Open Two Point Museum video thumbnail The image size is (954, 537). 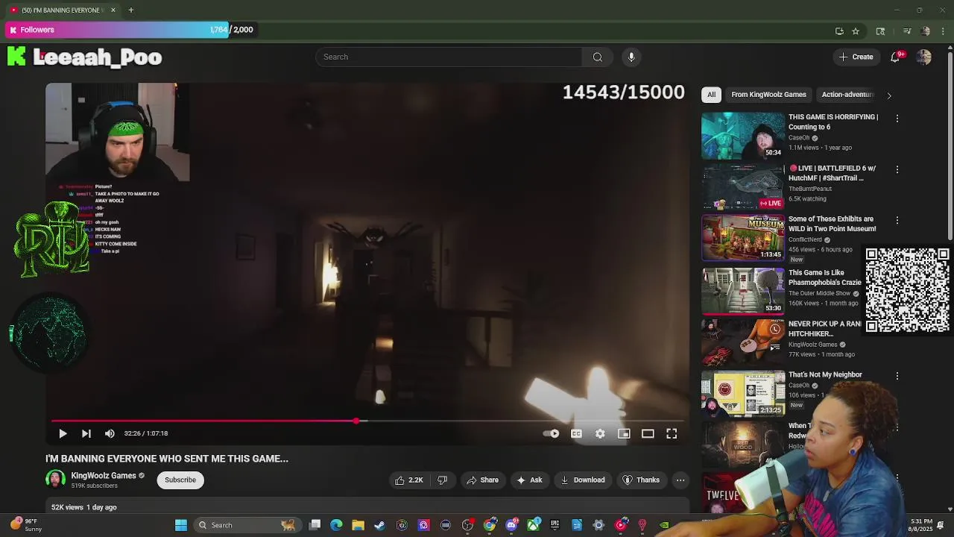tap(743, 238)
